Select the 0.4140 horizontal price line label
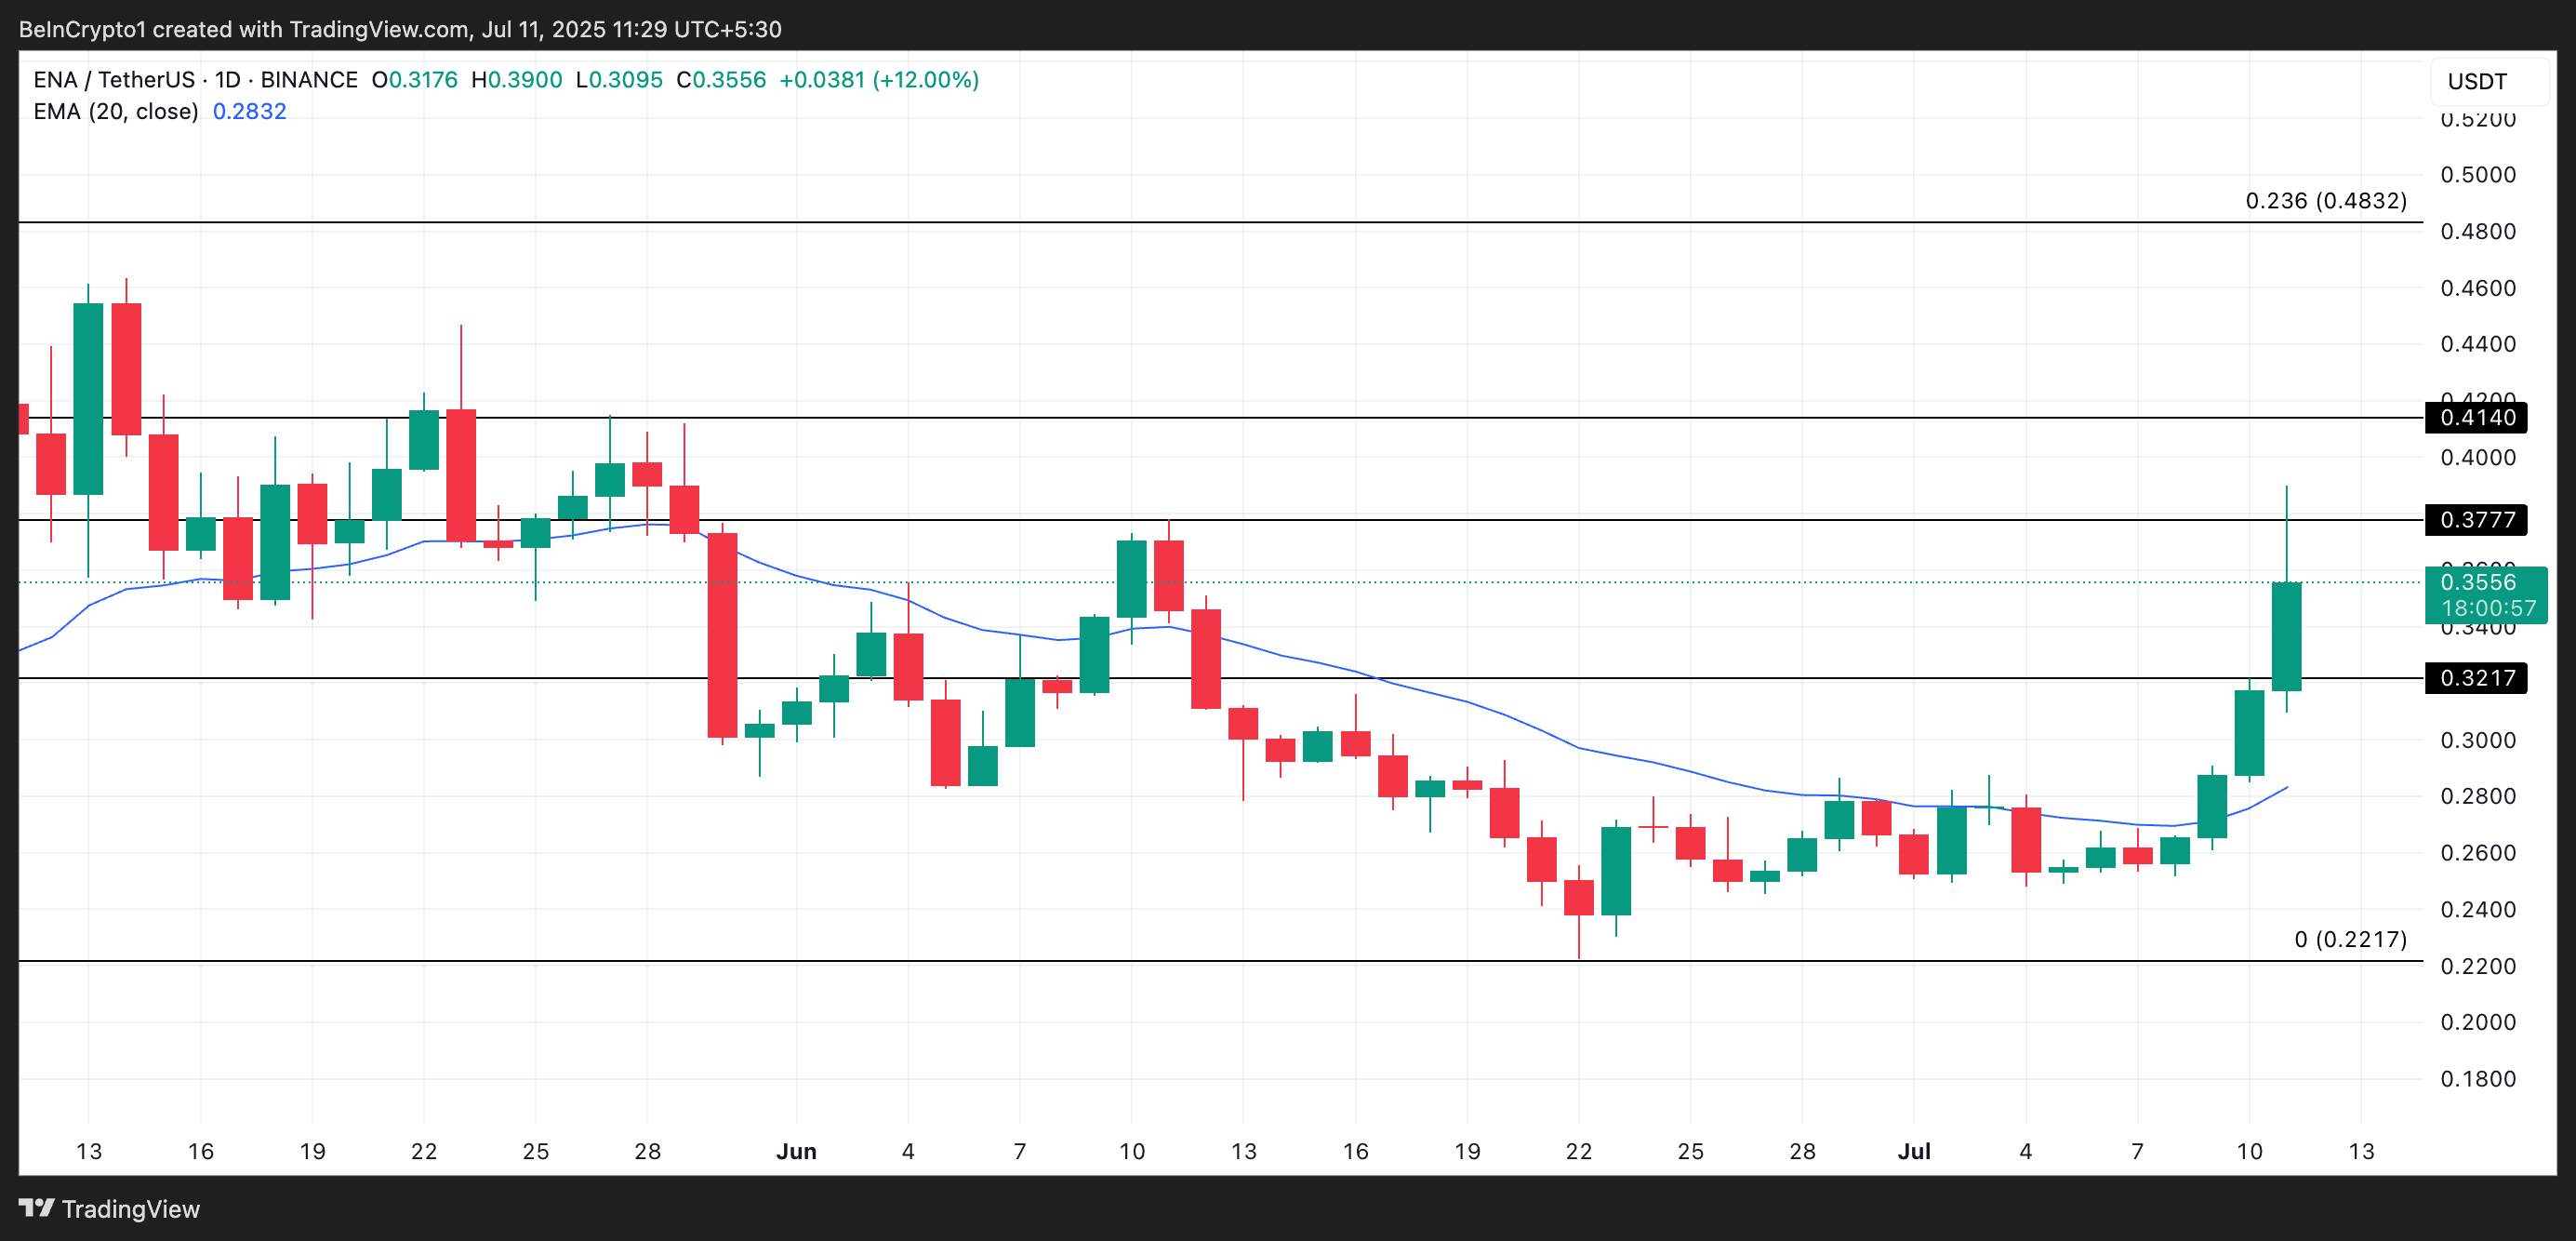Viewport: 2576px width, 1241px height. click(2477, 418)
